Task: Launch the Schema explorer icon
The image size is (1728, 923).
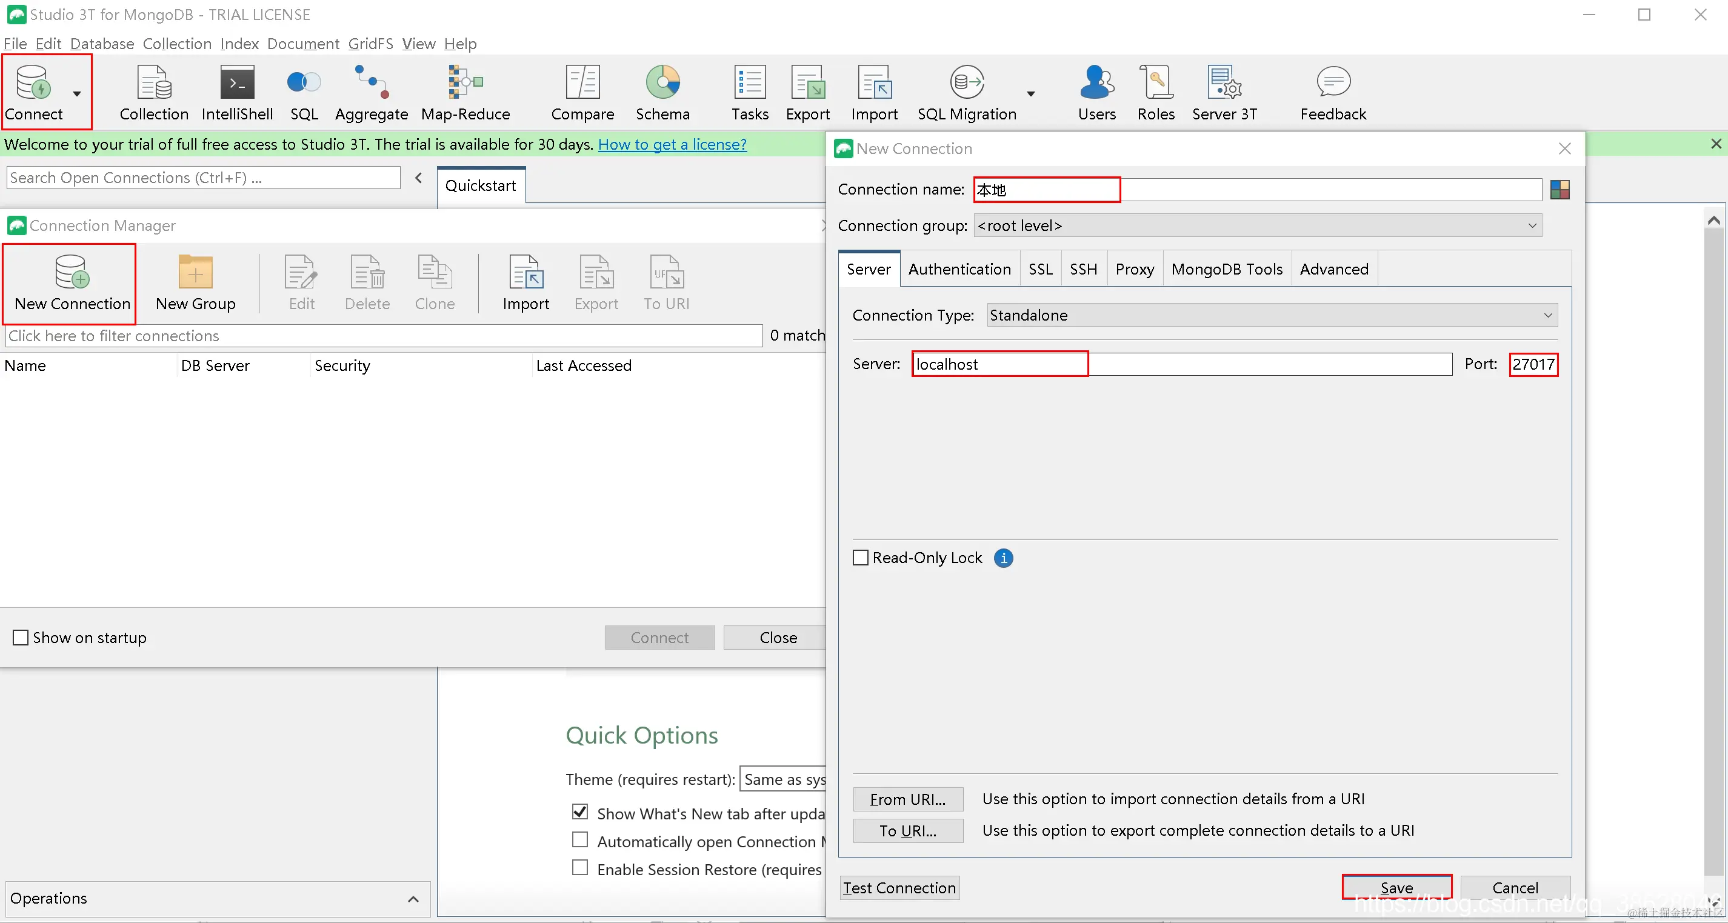Action: pos(662,93)
